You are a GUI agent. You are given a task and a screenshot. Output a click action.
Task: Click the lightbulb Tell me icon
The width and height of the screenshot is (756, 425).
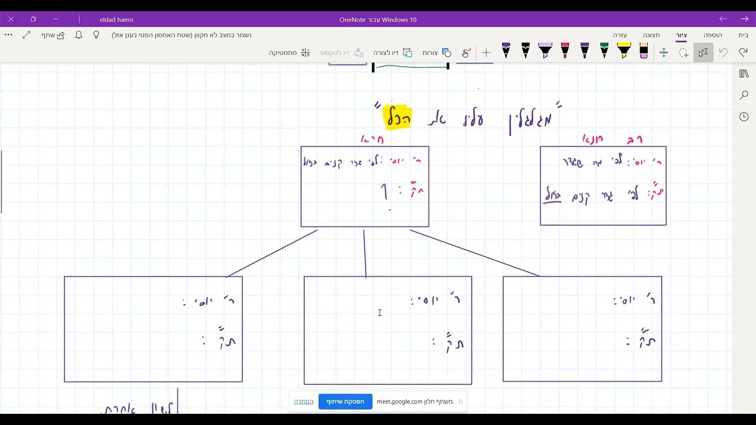(x=96, y=35)
